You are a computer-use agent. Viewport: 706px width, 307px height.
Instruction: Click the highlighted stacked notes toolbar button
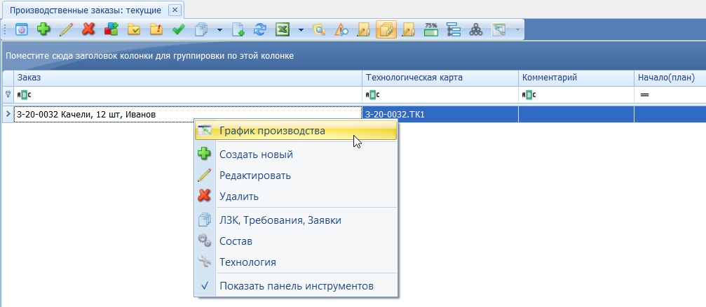tap(386, 30)
